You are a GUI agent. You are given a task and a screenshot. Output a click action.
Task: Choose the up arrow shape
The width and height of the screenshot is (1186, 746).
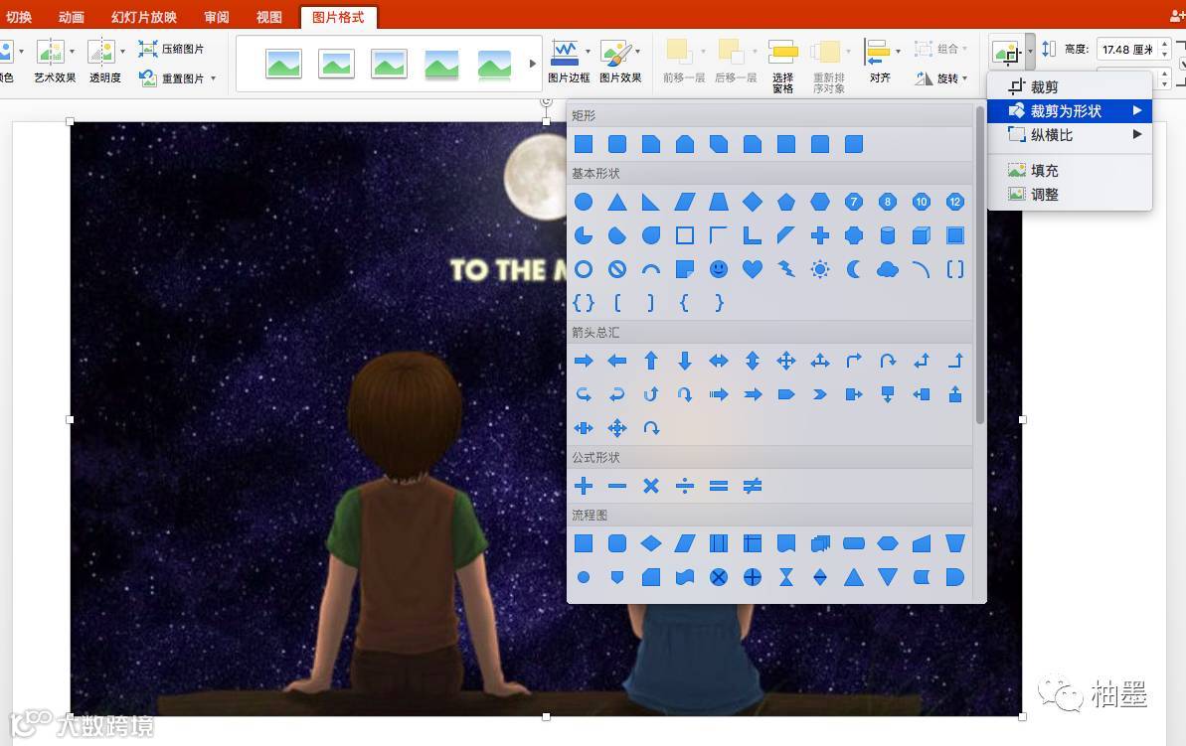651,362
